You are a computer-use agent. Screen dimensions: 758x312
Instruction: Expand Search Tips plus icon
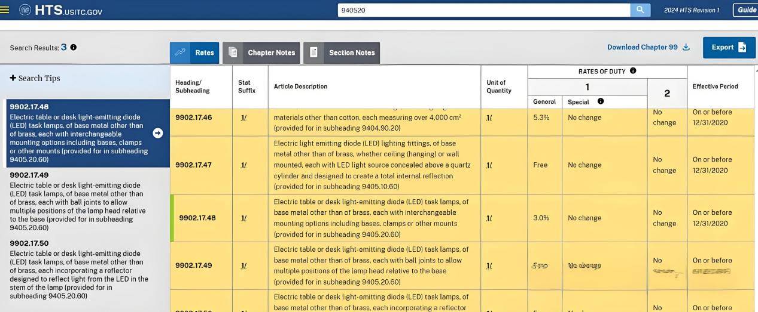[x=13, y=78]
